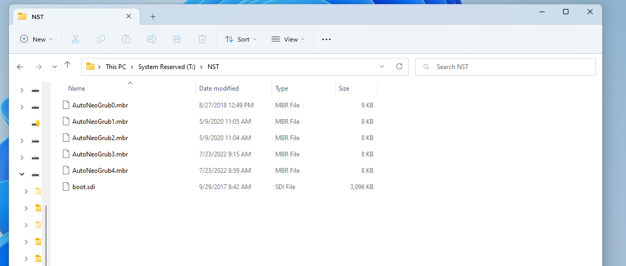Viewport: 626px width, 266px height.
Task: Refresh the NST folder view
Action: click(399, 66)
